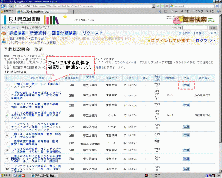This screenshot has width=222, height=178.
Task: Click the yellow star icon beside logo
Action: click(65, 17)
